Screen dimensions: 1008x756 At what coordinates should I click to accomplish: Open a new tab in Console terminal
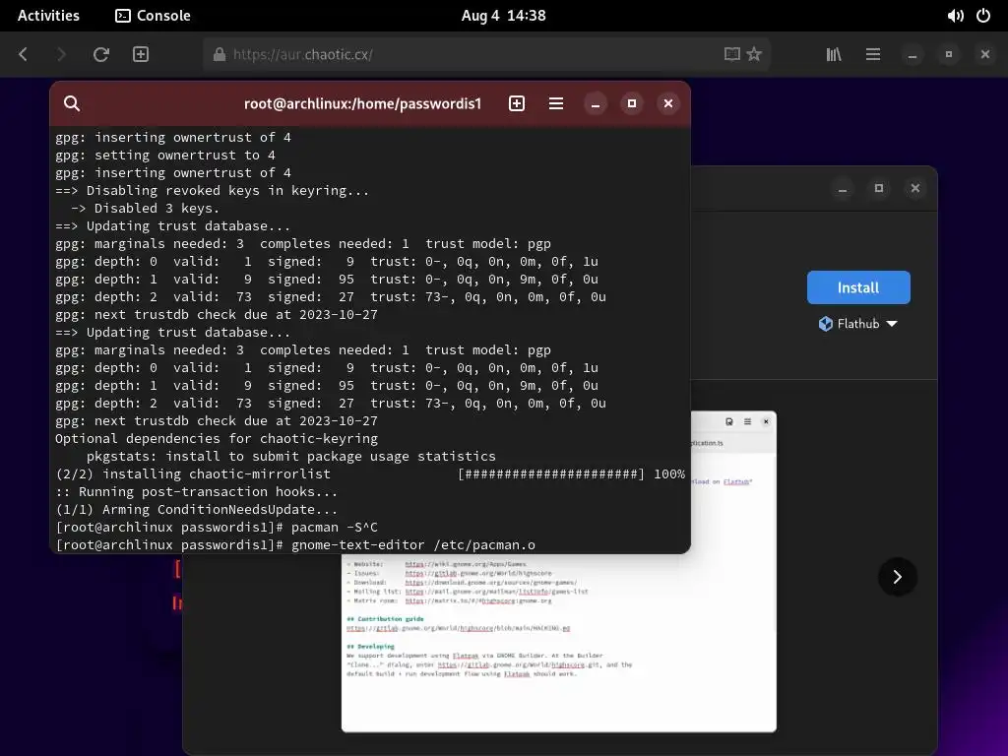click(x=517, y=103)
